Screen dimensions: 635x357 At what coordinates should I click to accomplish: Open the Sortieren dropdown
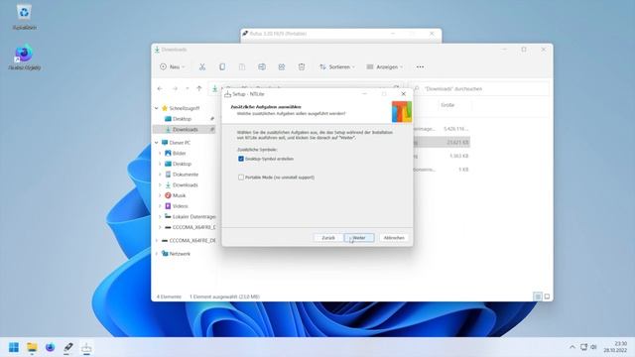337,66
